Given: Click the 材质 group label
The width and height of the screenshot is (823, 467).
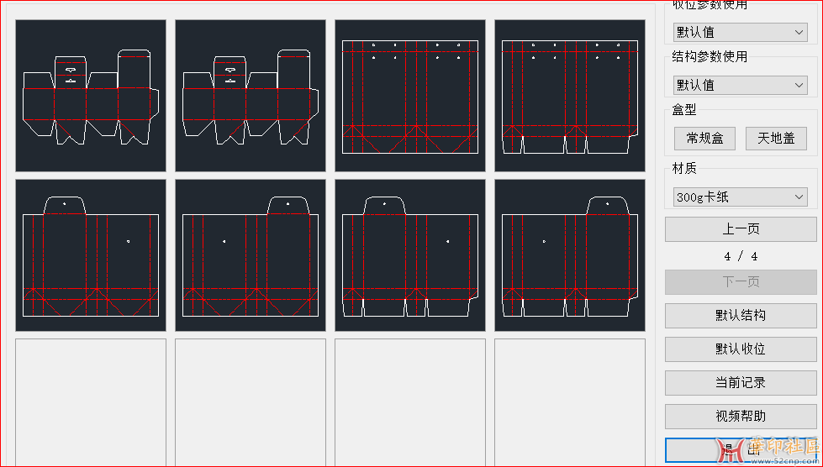Looking at the screenshot, I should 684,169.
